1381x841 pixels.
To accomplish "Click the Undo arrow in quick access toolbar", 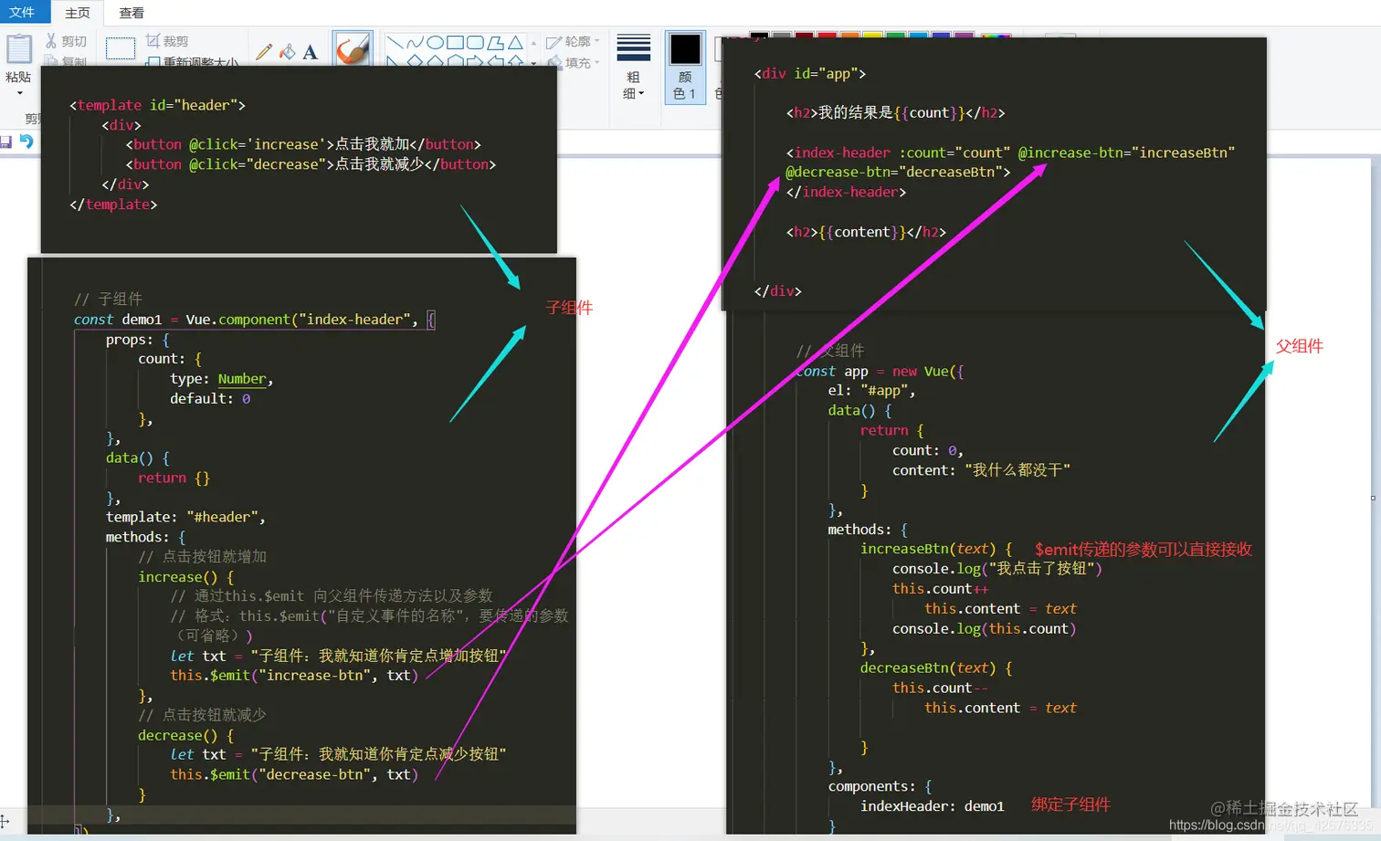I will 26,142.
